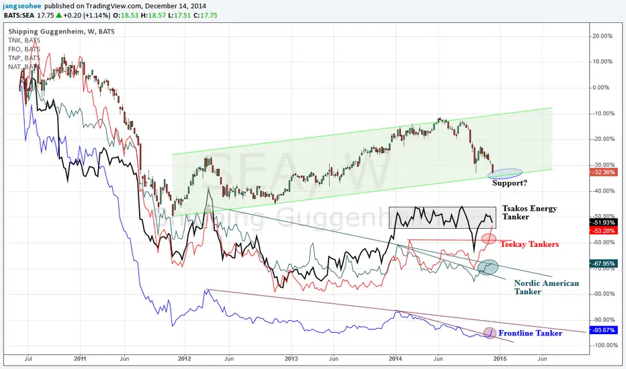Image resolution: width=626 pixels, height=369 pixels.
Task: Click the red Teekay circle marker
Action: pos(489,239)
